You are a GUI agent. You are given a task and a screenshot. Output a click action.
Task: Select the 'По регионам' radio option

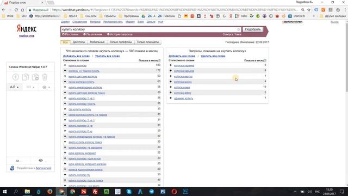point(84,34)
